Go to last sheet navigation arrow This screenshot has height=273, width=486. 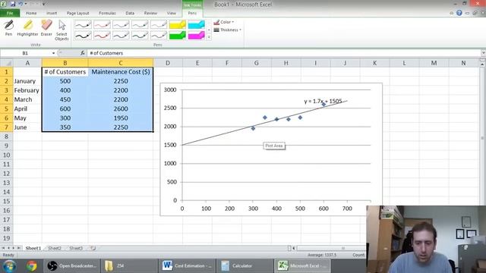pos(19,248)
